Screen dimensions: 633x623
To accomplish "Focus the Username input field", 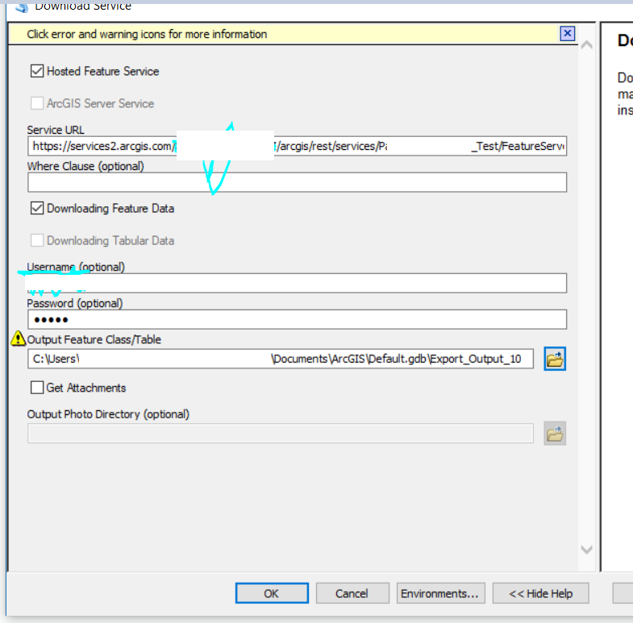I will click(297, 283).
